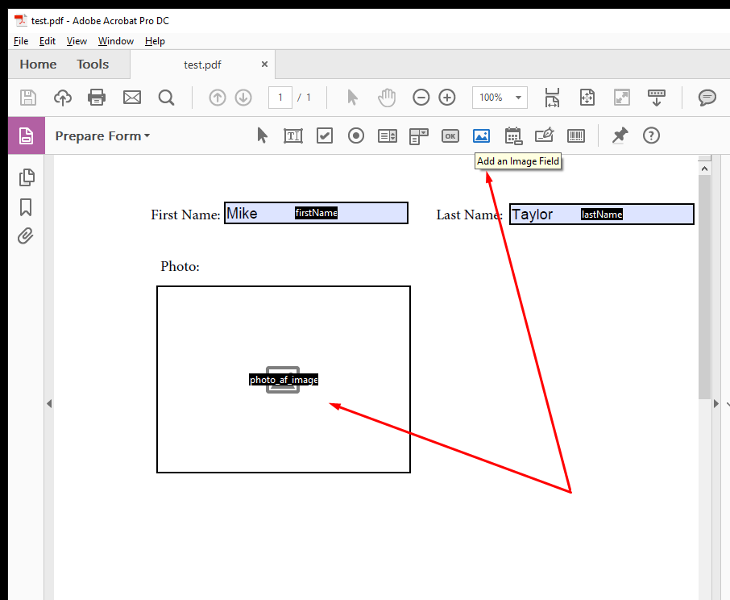Click the Select Object arrow in Prepare Form bar
730x600 pixels.
click(x=263, y=135)
